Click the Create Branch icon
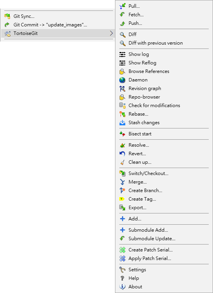213x293 pixels. coord(122,191)
